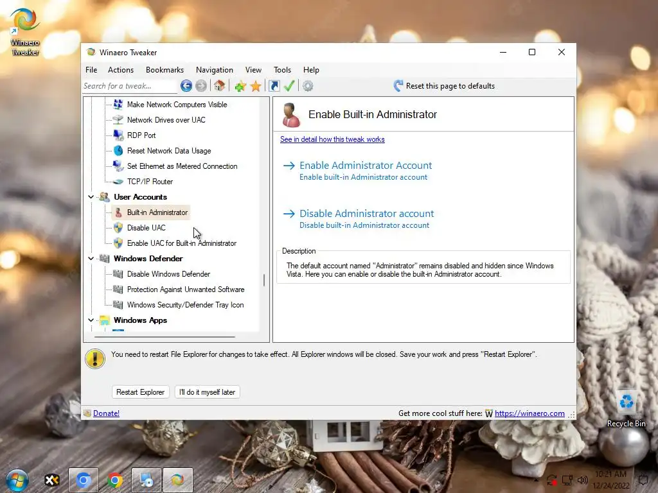Collapse the User Accounts tree group
The width and height of the screenshot is (658, 493).
pyautogui.click(x=91, y=196)
